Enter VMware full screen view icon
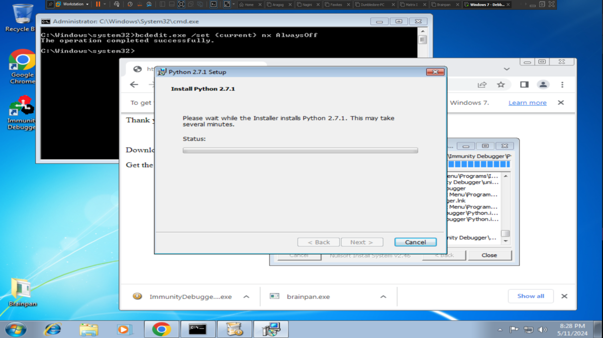This screenshot has height=338, width=603. click(x=181, y=4)
